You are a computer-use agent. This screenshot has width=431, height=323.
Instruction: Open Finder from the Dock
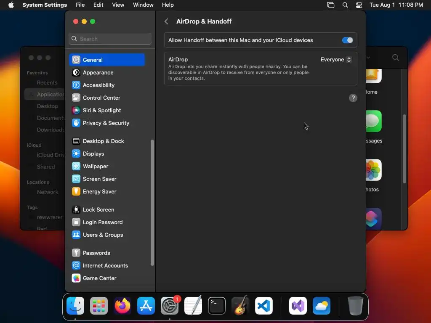(x=75, y=306)
